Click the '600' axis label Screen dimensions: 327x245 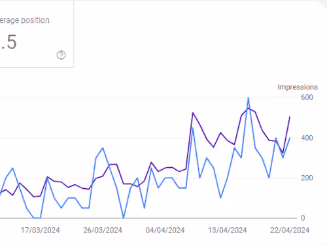[307, 97]
